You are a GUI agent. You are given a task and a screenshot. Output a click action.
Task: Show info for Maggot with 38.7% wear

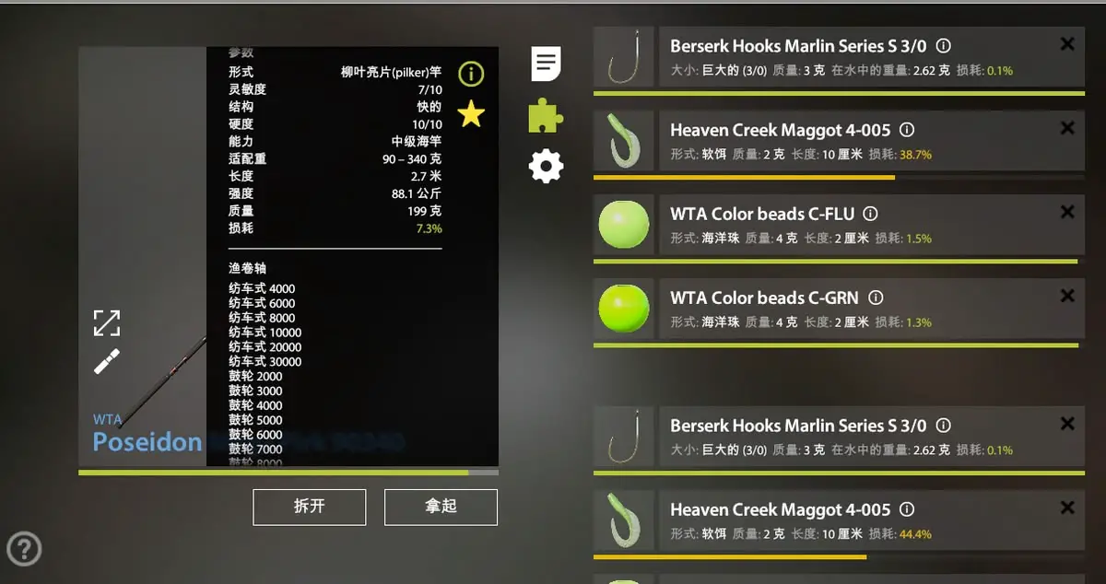[x=907, y=130]
